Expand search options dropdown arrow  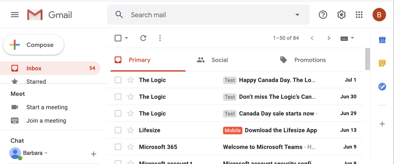(x=297, y=15)
